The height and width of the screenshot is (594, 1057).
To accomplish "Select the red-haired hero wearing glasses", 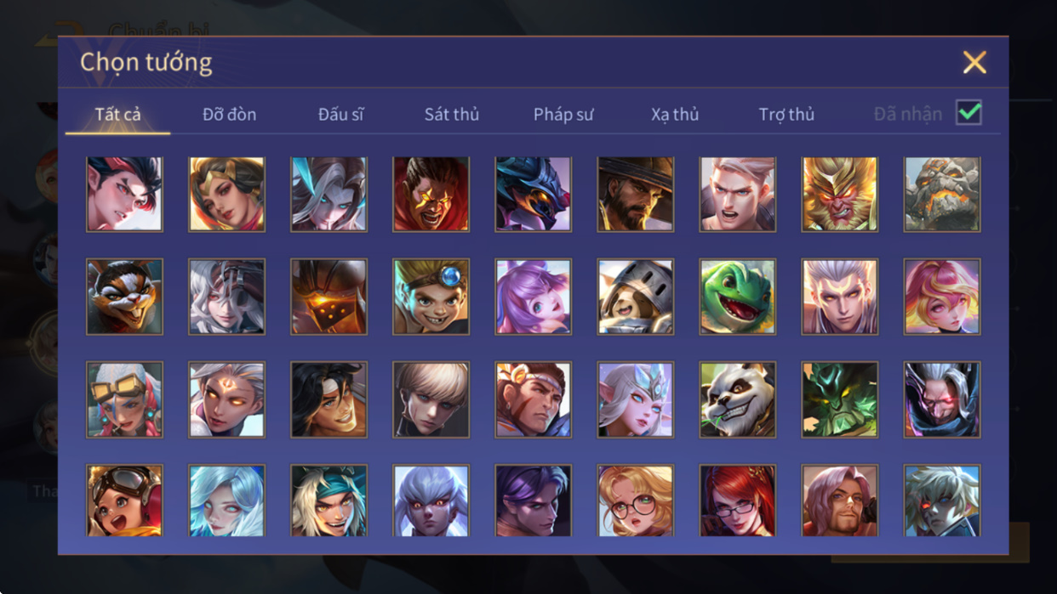I will [738, 501].
